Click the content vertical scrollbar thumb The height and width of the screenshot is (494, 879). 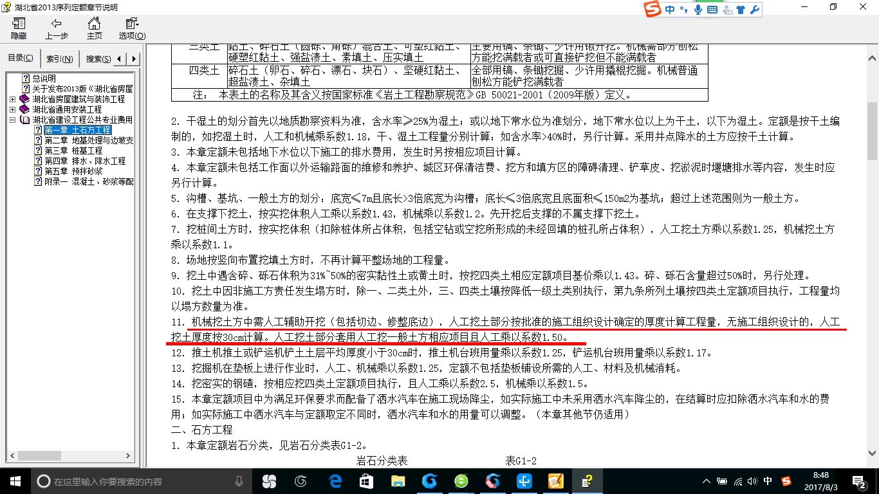(x=872, y=131)
